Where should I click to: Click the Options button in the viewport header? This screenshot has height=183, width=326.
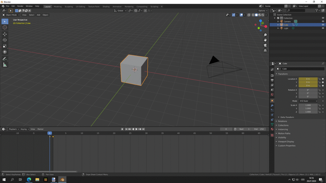(262, 11)
